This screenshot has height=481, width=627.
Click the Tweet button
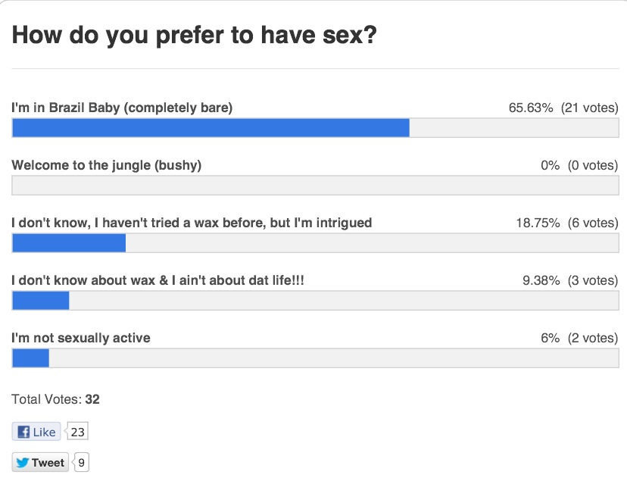pyautogui.click(x=40, y=462)
